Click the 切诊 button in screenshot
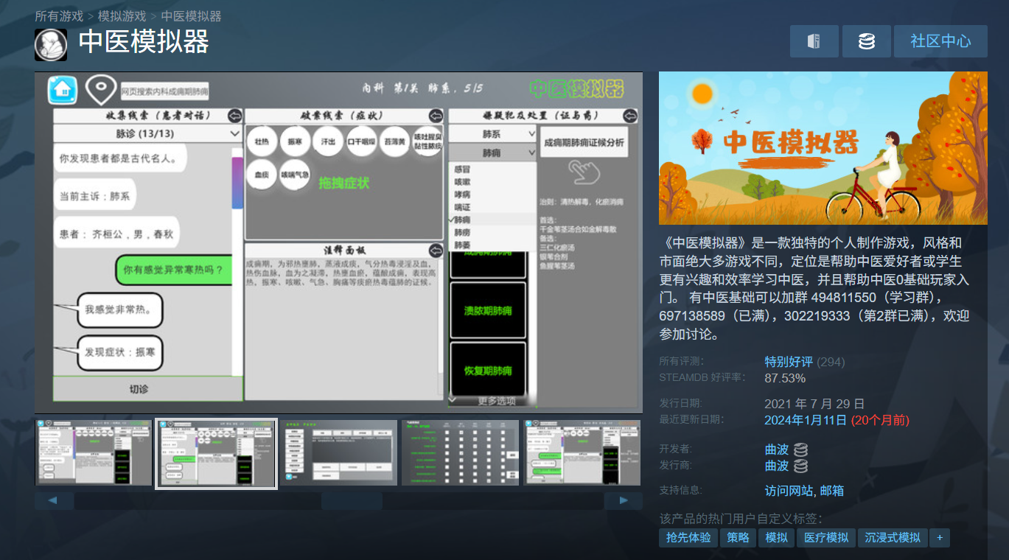This screenshot has width=1009, height=560. (x=148, y=388)
